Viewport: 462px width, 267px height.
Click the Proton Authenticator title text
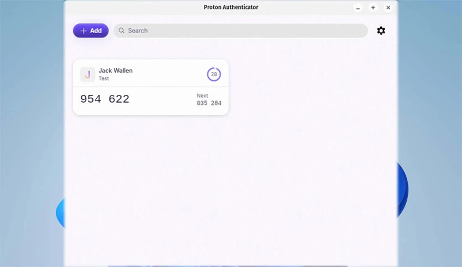(231, 7)
